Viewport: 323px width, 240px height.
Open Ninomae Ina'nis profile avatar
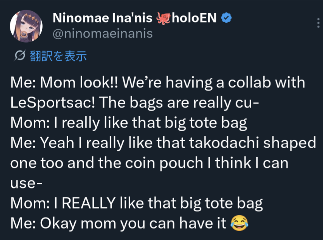pyautogui.click(x=26, y=26)
